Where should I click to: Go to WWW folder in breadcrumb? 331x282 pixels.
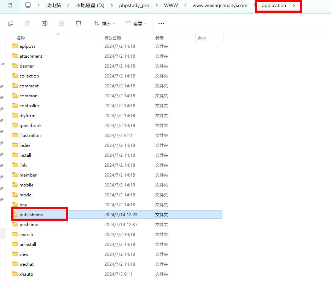point(171,5)
